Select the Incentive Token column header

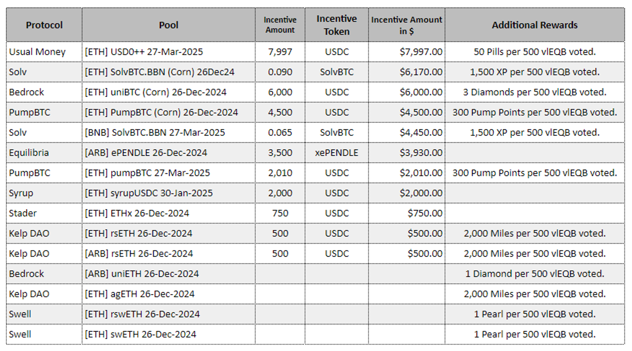[x=337, y=25]
